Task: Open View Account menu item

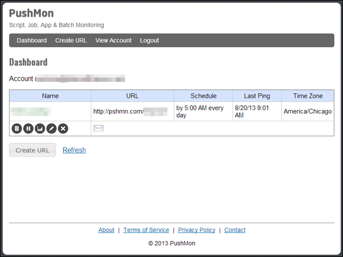Action: click(x=113, y=41)
